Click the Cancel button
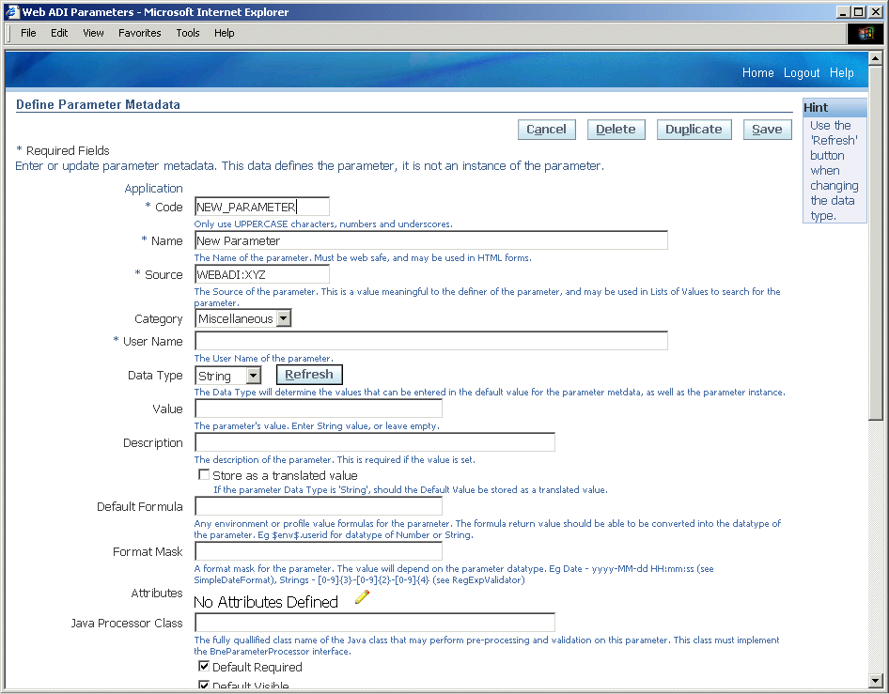Viewport: 889px width, 694px height. pyautogui.click(x=547, y=130)
